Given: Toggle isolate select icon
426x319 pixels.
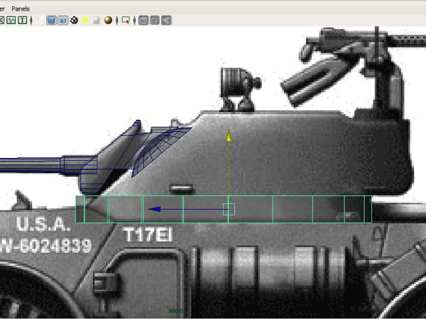Looking at the screenshot, I should tap(126, 20).
